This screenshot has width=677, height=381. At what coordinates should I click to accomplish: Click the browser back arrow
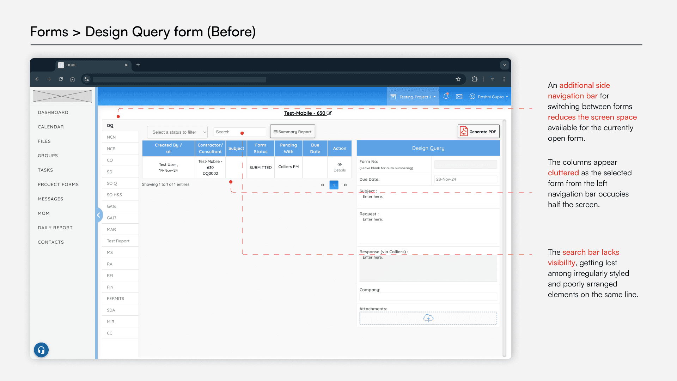37,79
